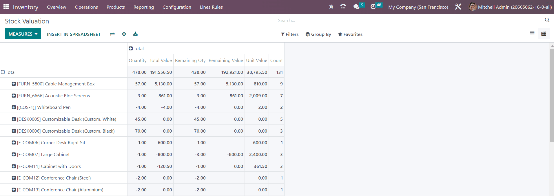Click the expand all arrows icon
The image size is (554, 196).
tap(124, 34)
